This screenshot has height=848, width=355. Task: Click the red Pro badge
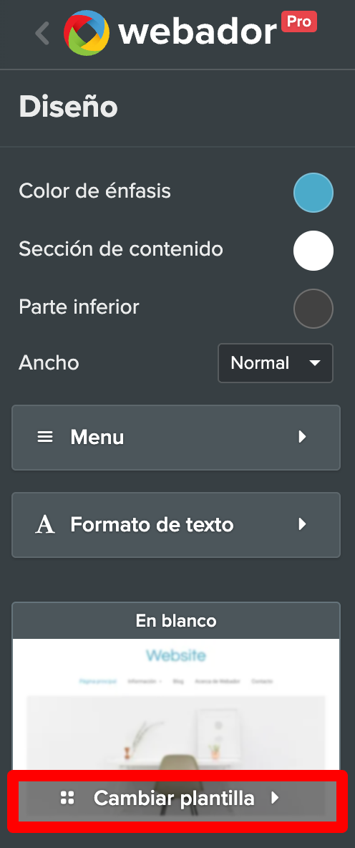[298, 21]
